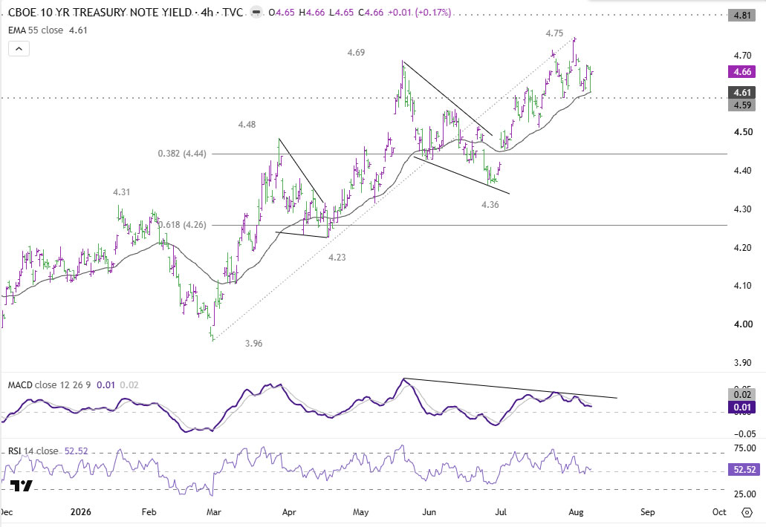
Task: Select the 0.618 (4.26) Fibonacci label
Action: [x=182, y=225]
